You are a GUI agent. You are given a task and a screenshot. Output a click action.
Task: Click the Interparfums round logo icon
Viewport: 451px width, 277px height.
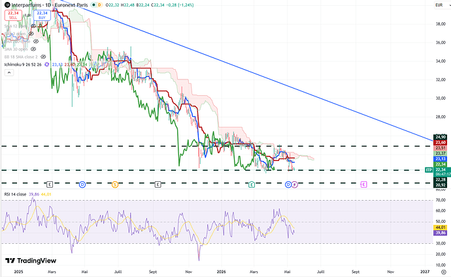tap(7, 5)
